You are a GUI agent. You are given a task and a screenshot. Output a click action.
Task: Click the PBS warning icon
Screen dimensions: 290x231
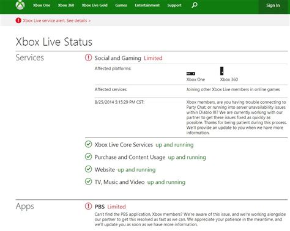(x=88, y=206)
